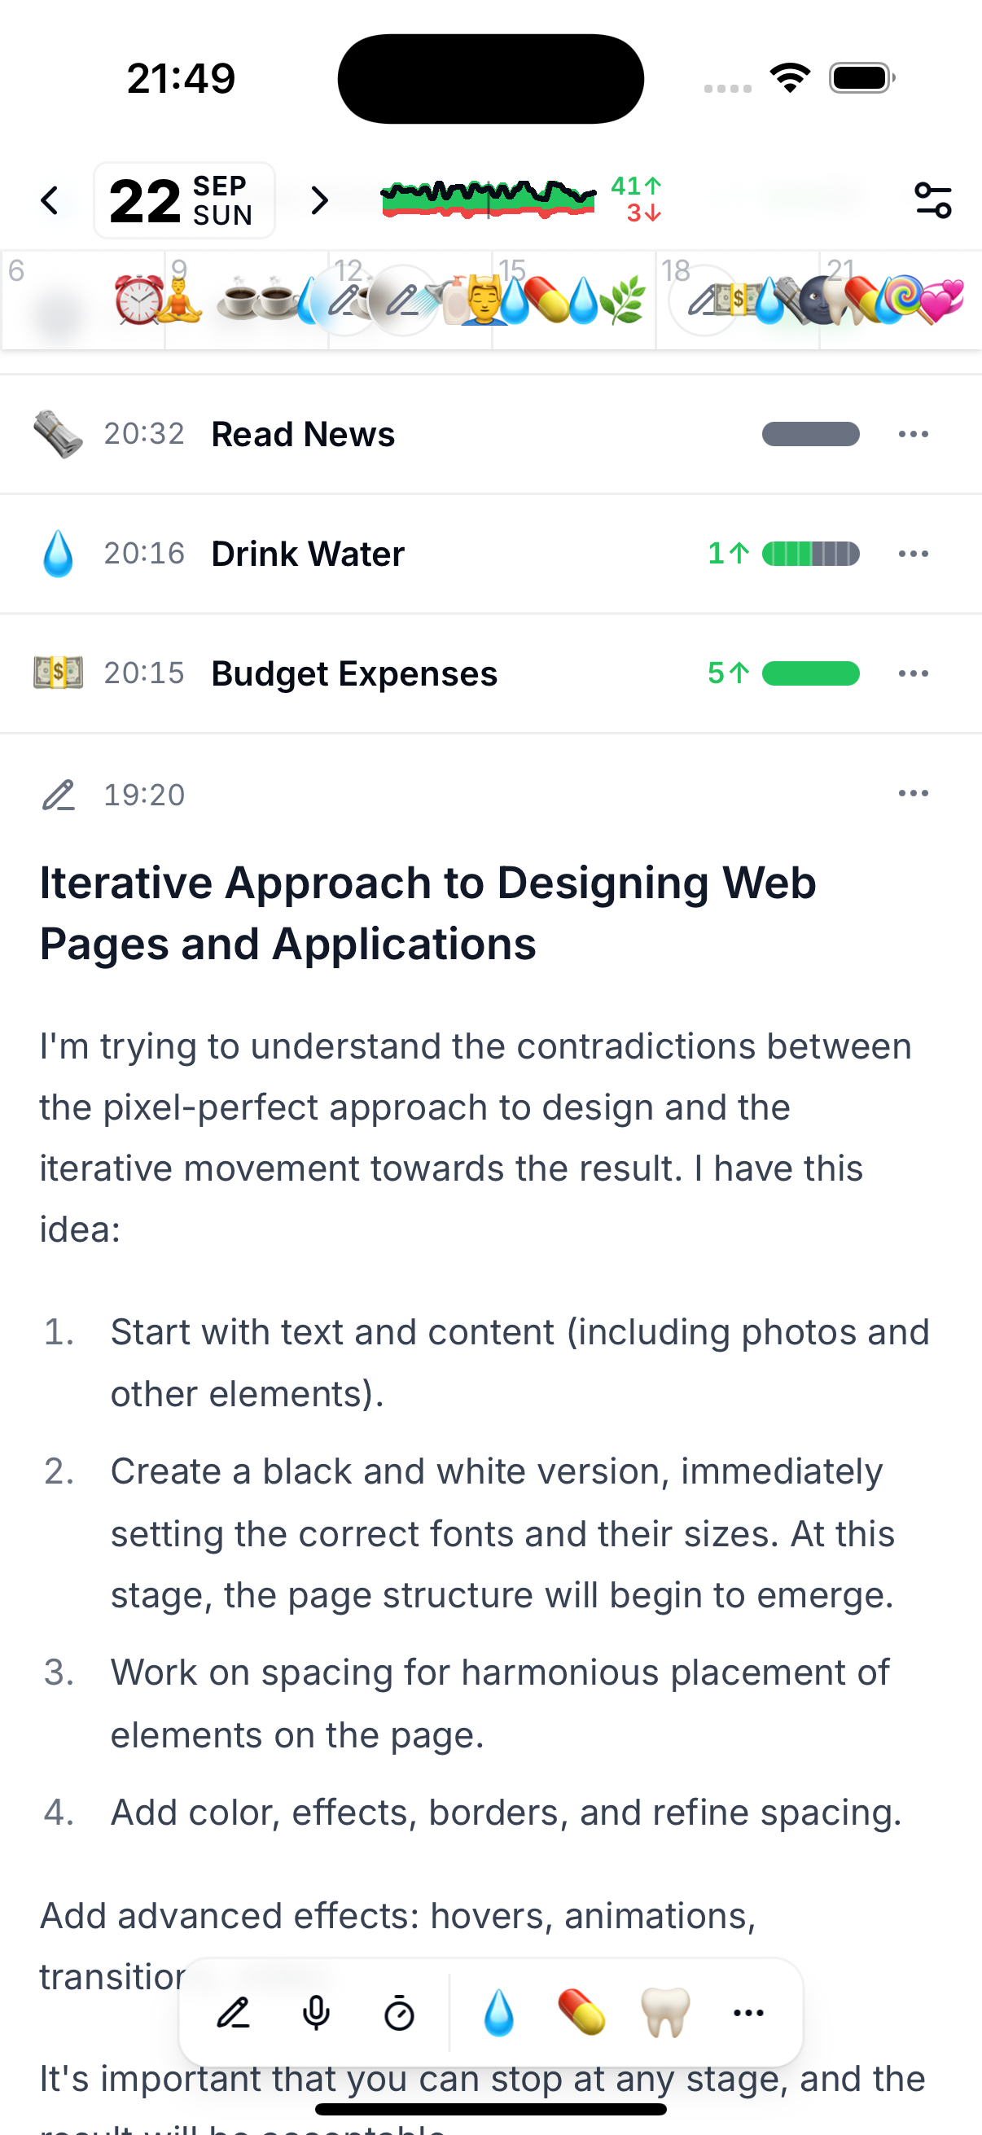
Task: Open the options menu for the 19:20 note
Action: tap(913, 793)
